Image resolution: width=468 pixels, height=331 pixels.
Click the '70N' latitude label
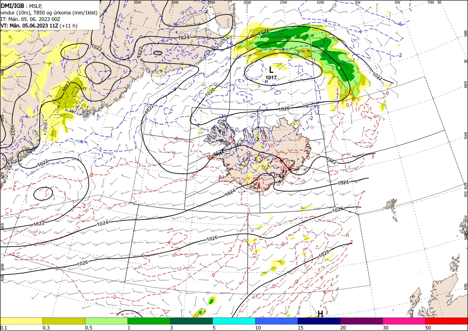[x=431, y=2]
